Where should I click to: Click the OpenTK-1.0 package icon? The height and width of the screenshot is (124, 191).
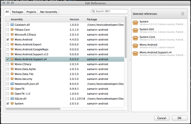tap(12, 94)
